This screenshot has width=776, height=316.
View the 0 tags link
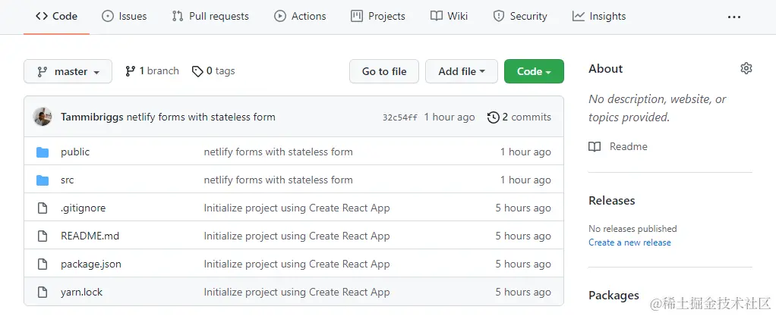[213, 71]
